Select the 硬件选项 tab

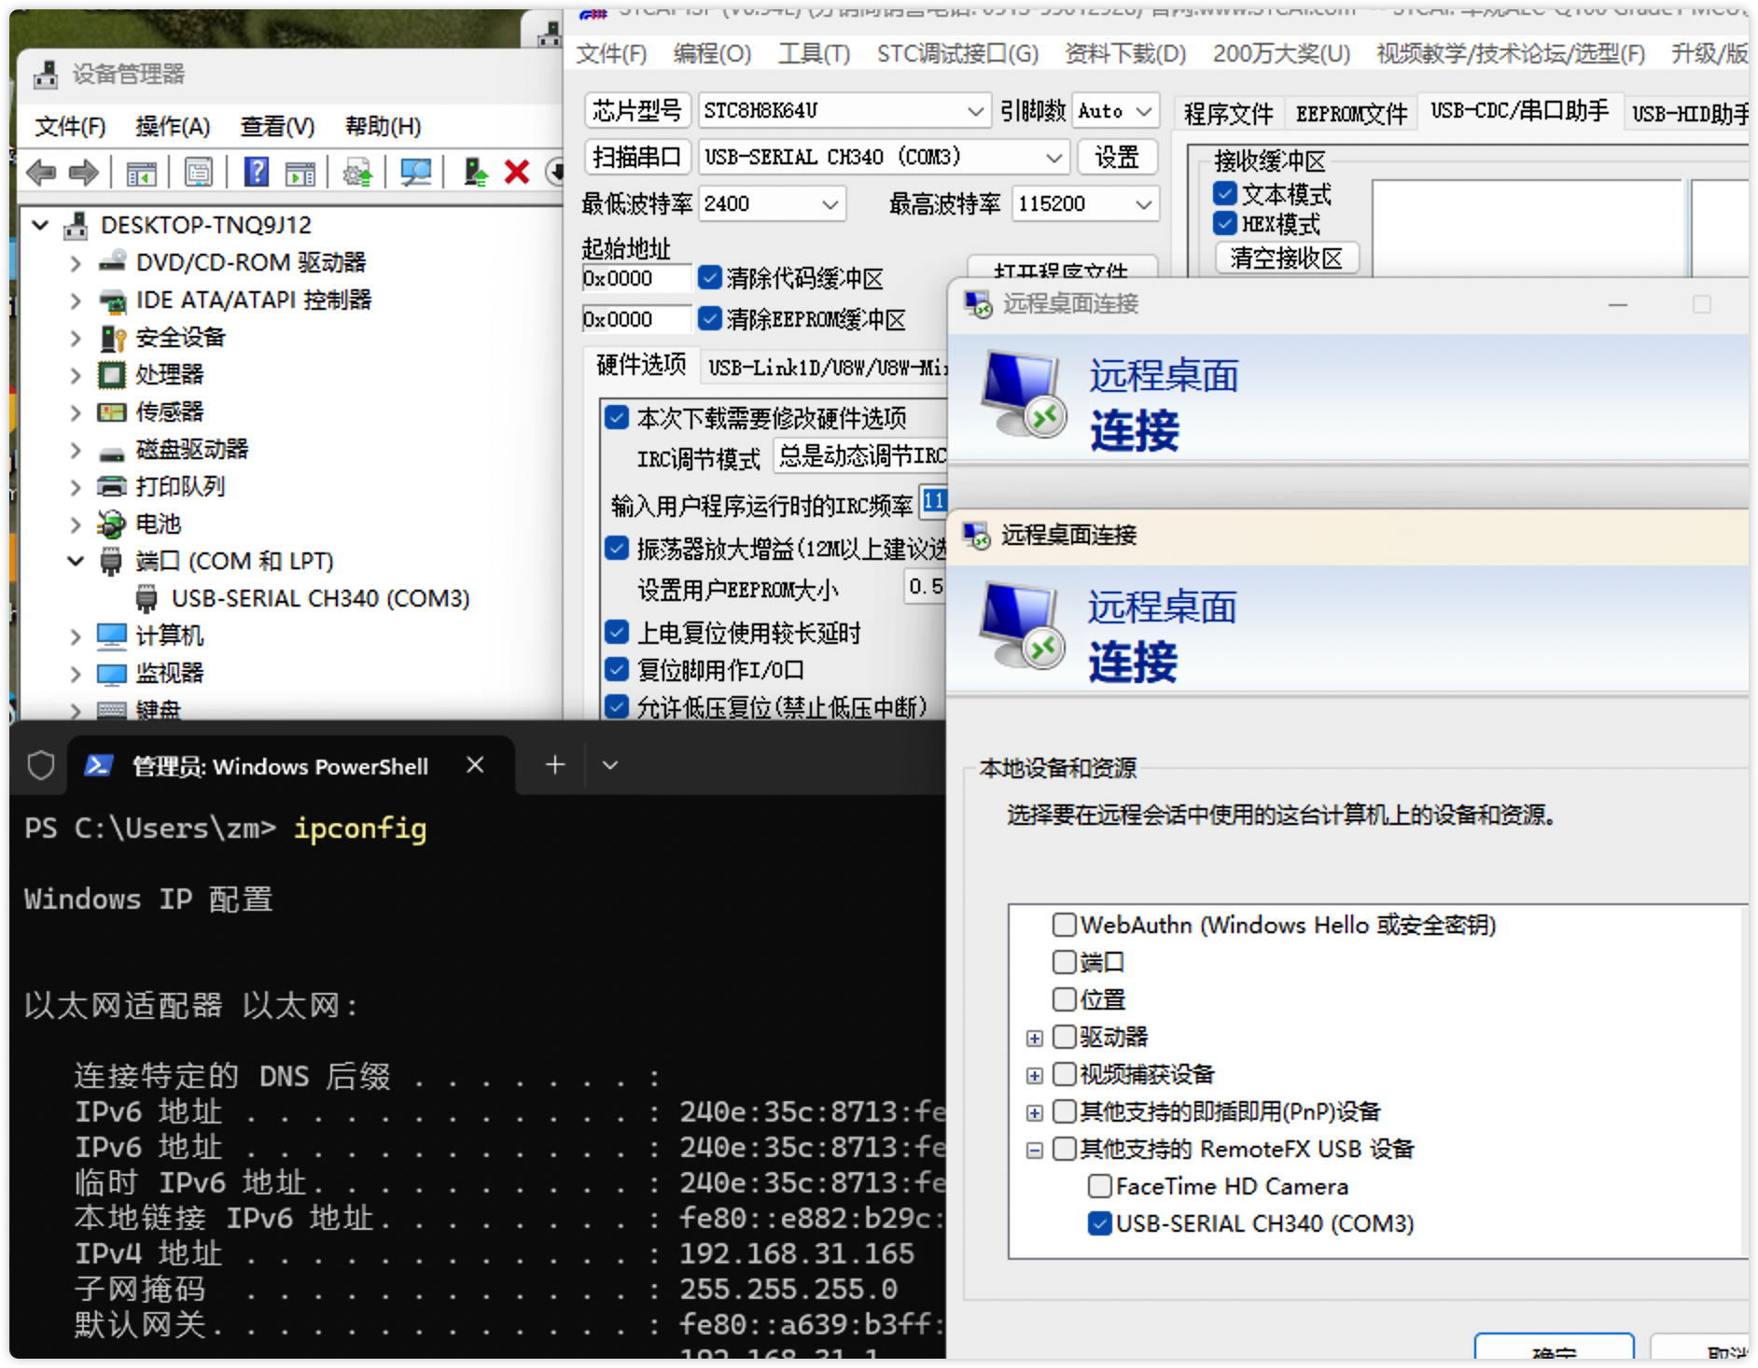tap(641, 365)
